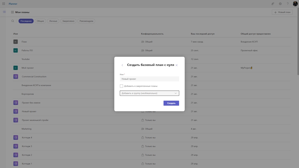Open the settings gear icon

click(x=280, y=4)
